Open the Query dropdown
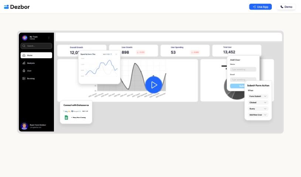The width and height of the screenshot is (301, 177). pos(258,109)
